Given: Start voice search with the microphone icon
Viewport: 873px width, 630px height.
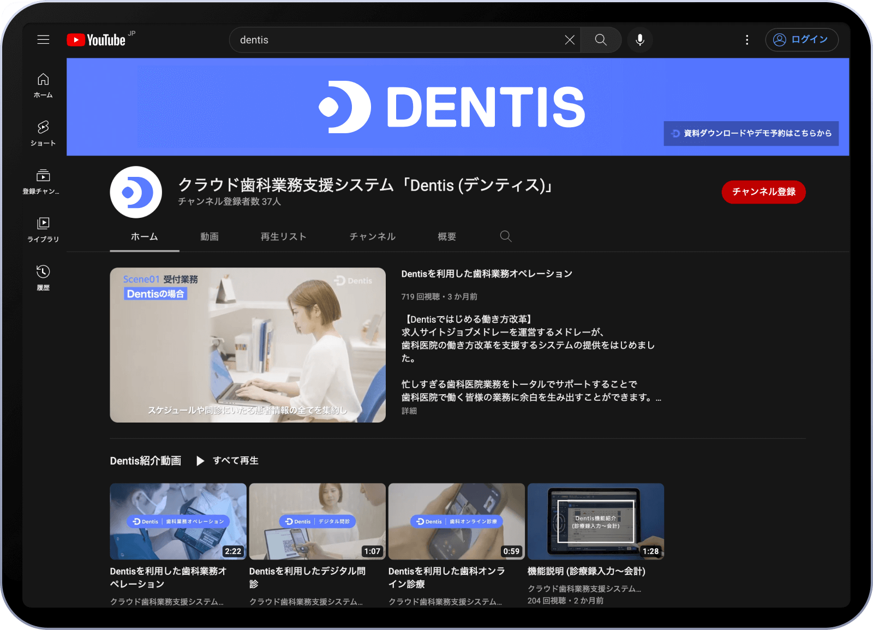Looking at the screenshot, I should (x=639, y=39).
